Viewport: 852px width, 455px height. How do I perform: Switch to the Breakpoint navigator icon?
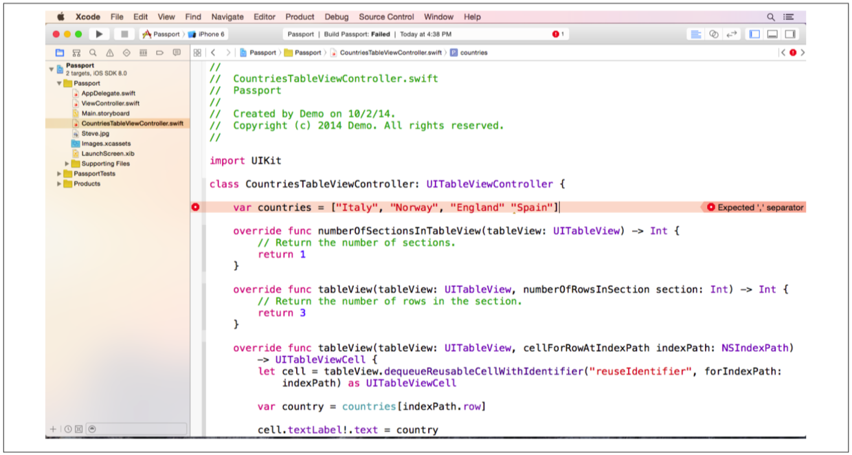pos(159,52)
